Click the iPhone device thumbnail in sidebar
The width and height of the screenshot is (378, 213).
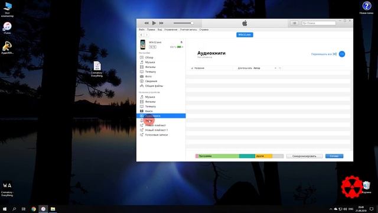click(143, 44)
